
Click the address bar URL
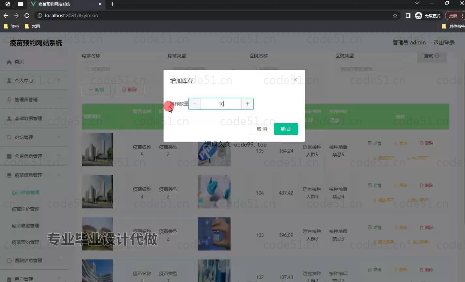(x=72, y=15)
